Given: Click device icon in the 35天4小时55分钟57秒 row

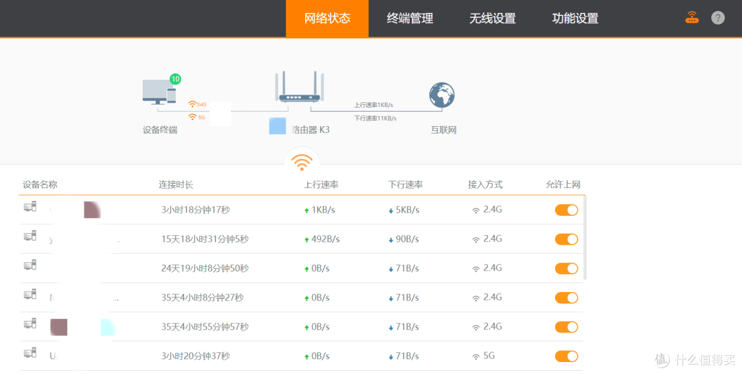Looking at the screenshot, I should 30,324.
